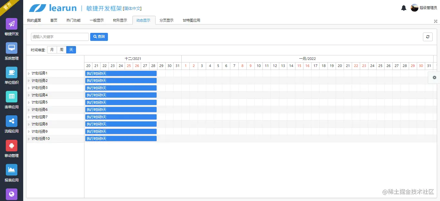Click the refresh icon above the Gantt chart

[x=428, y=37]
